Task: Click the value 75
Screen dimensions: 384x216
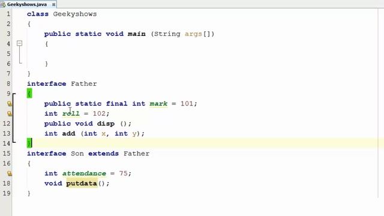Action: pos(124,173)
